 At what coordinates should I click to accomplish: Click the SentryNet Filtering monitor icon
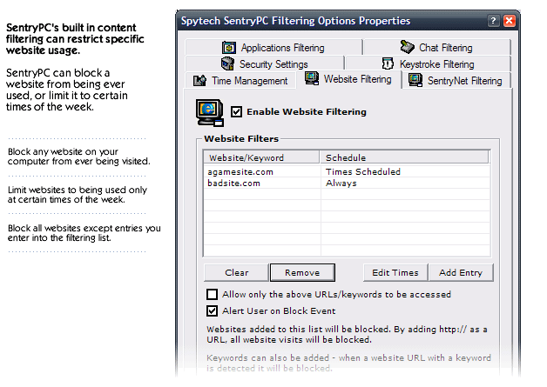pyautogui.click(x=415, y=80)
